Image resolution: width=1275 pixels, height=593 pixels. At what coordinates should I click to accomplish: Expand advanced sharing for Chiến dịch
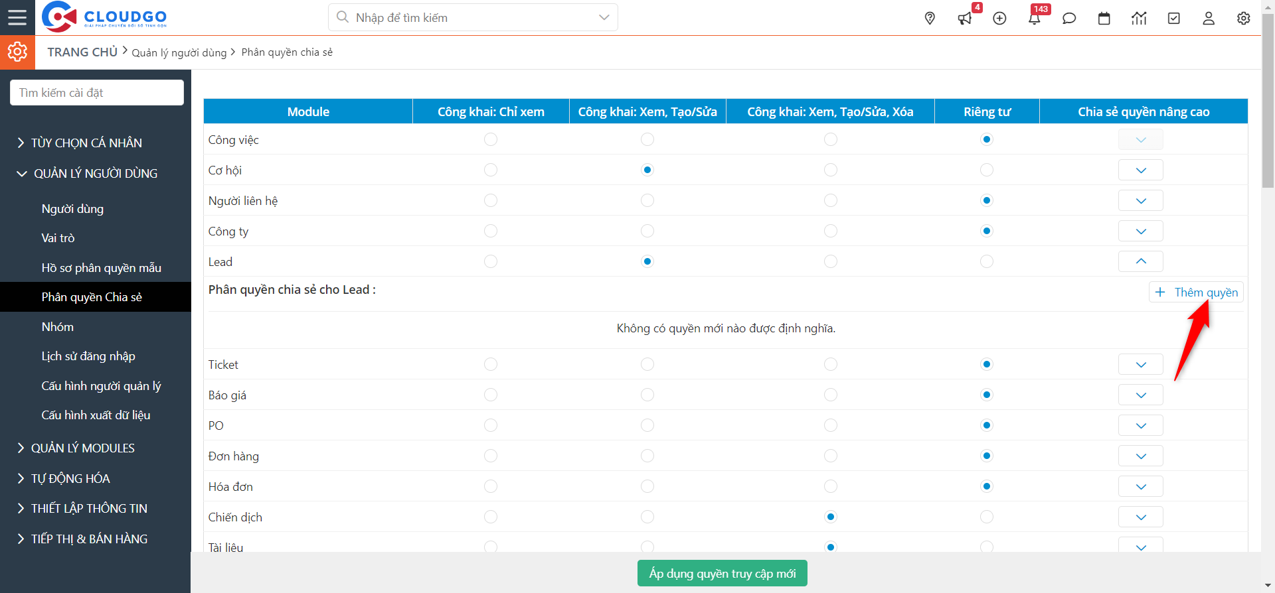[x=1141, y=517]
